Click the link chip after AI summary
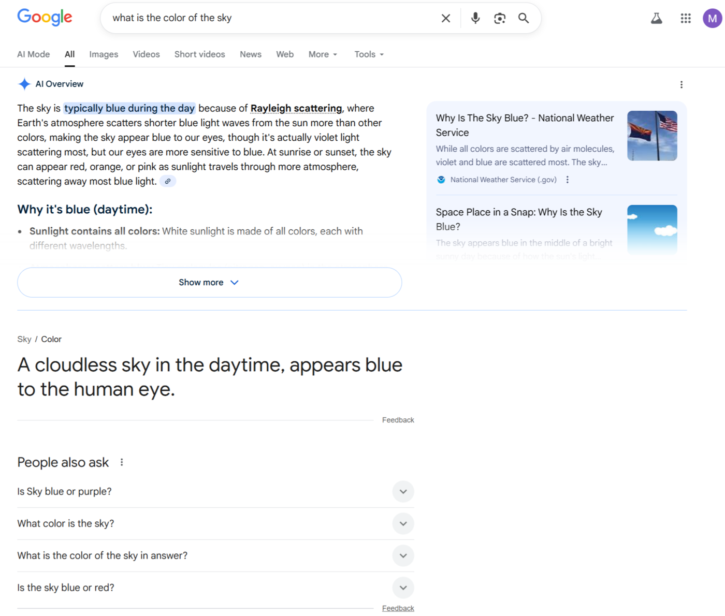 coord(167,181)
